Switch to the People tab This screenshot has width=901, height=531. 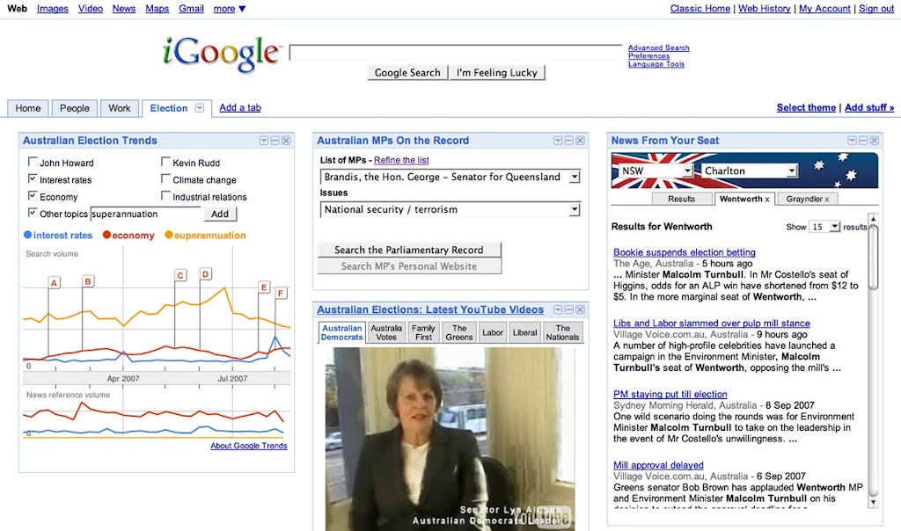75,108
